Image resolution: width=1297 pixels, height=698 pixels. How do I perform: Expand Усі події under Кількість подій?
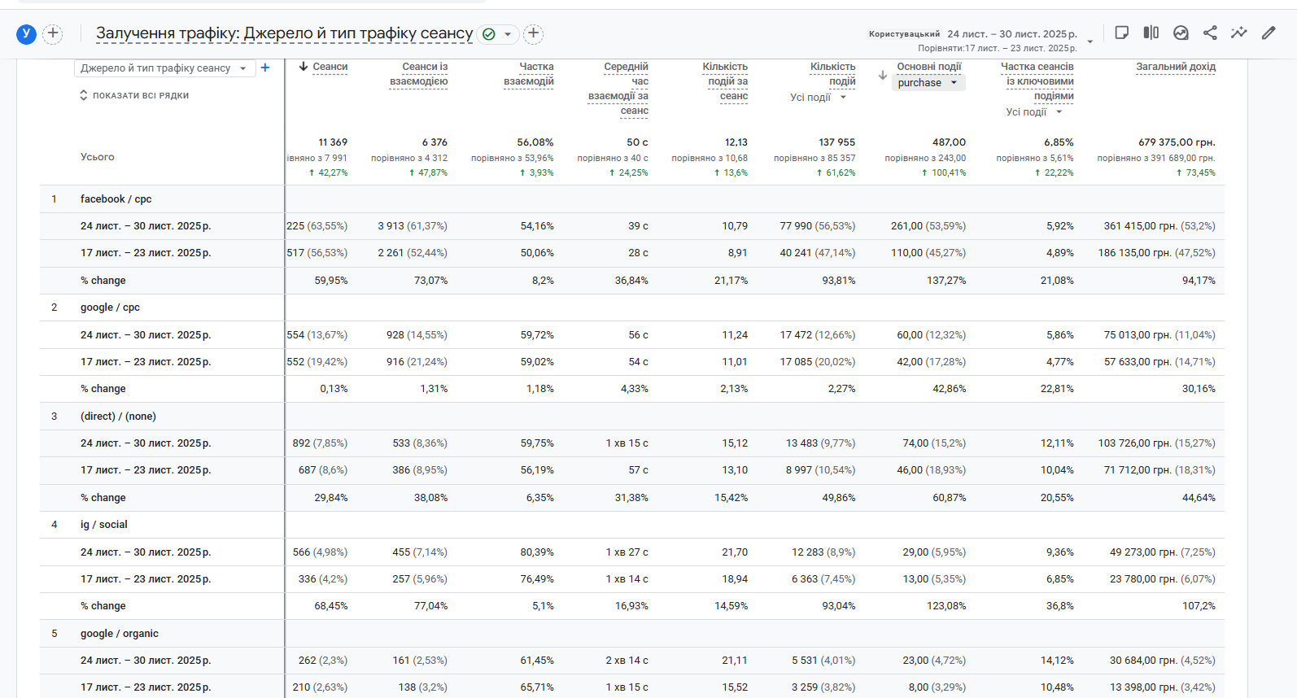click(x=819, y=98)
